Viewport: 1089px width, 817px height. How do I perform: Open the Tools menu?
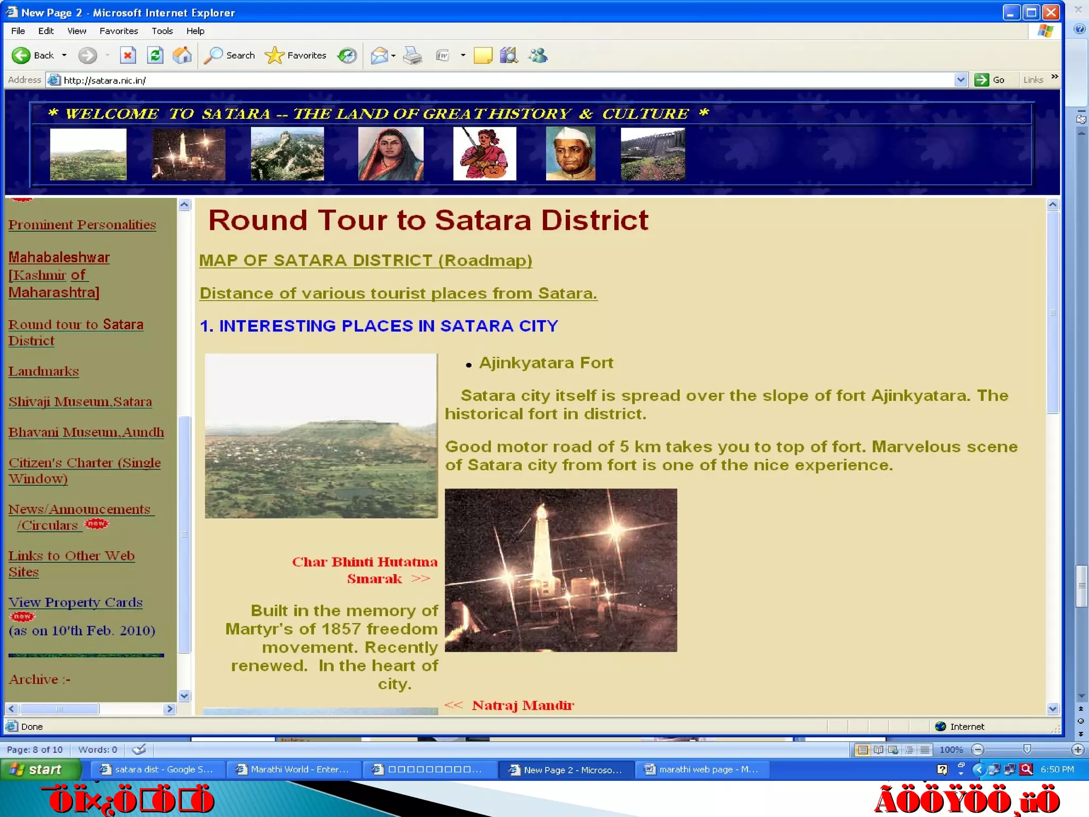[x=162, y=31]
